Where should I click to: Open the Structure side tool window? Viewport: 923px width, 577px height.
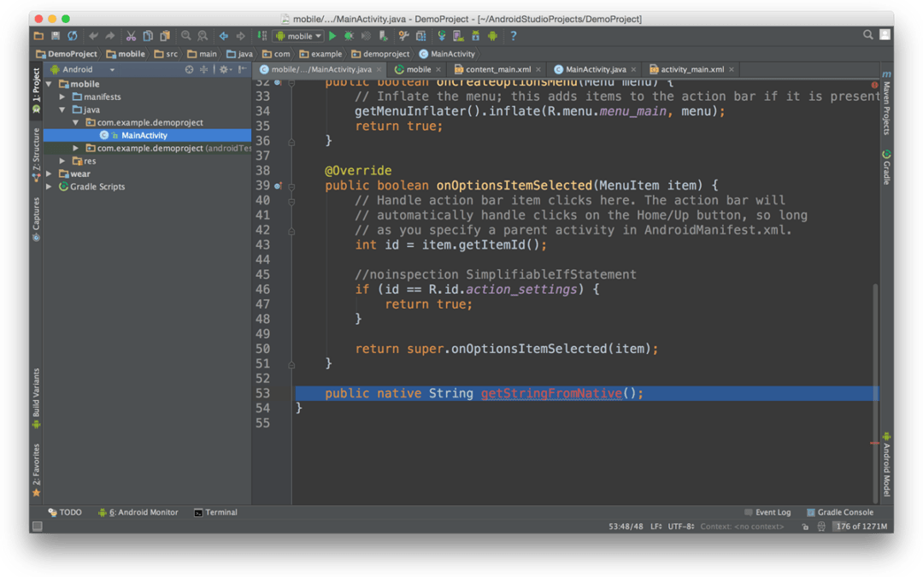(37, 154)
